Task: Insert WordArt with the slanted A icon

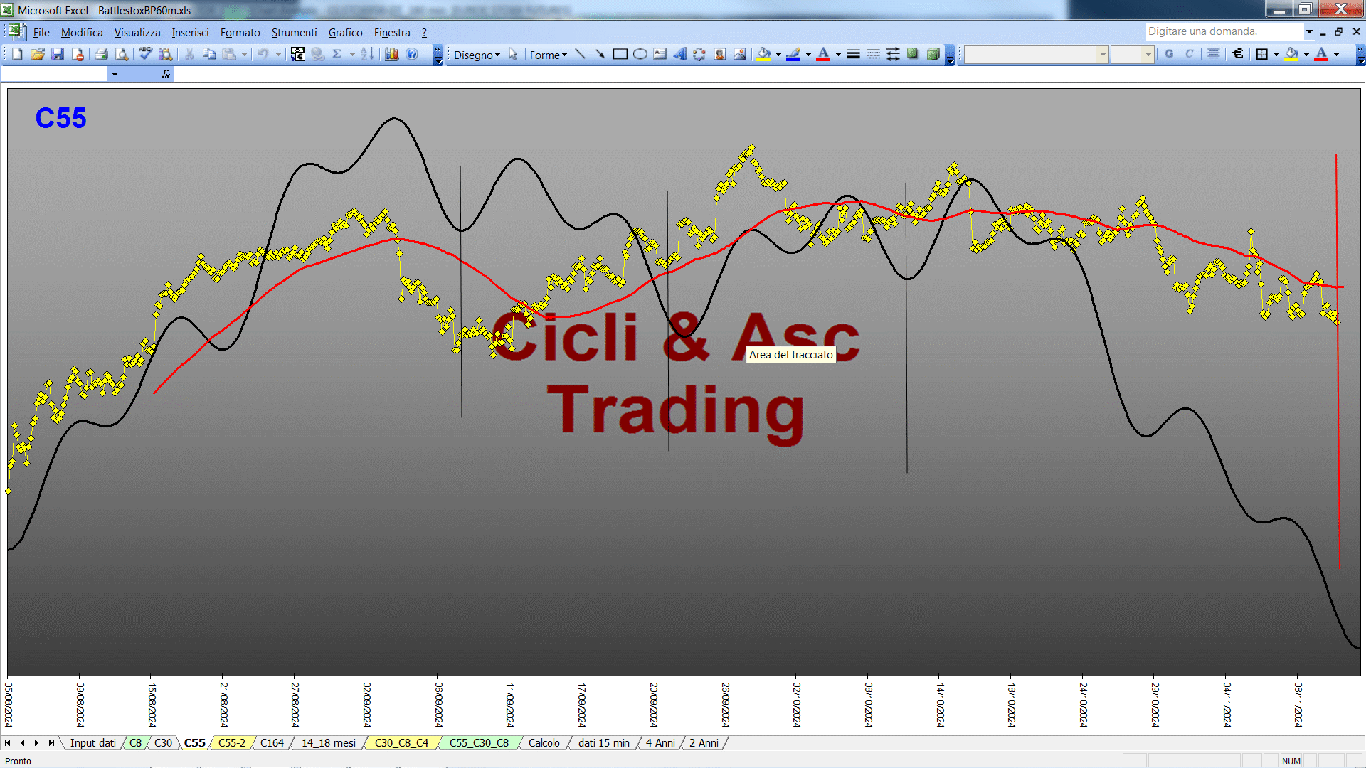Action: click(x=679, y=54)
